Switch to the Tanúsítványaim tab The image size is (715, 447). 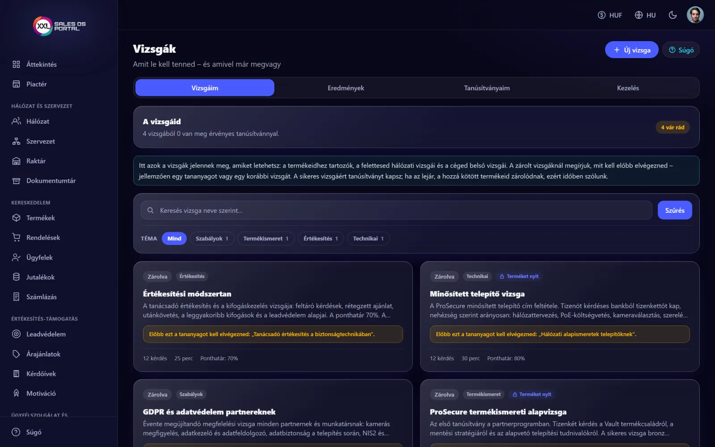487,88
